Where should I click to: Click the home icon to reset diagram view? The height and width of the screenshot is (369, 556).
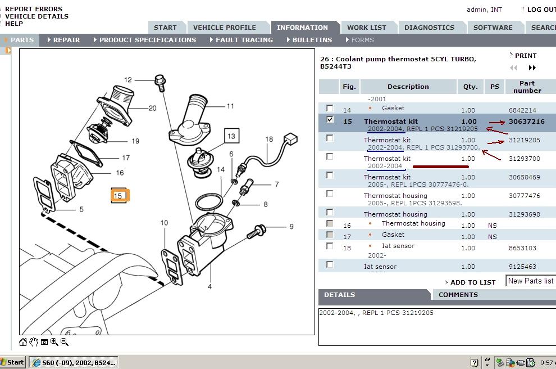(x=23, y=342)
